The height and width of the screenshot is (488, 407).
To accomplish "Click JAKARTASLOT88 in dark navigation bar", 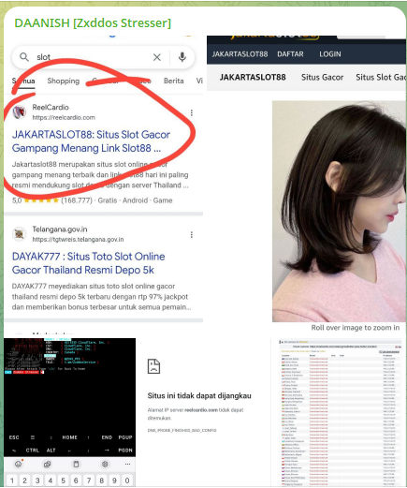I will point(240,54).
